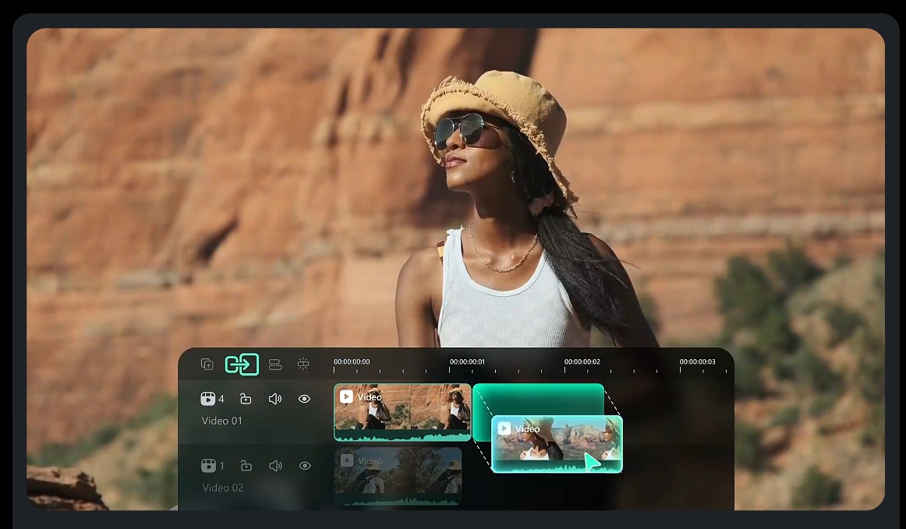
Task: Click the Video 01 track film icon
Action: click(x=208, y=398)
